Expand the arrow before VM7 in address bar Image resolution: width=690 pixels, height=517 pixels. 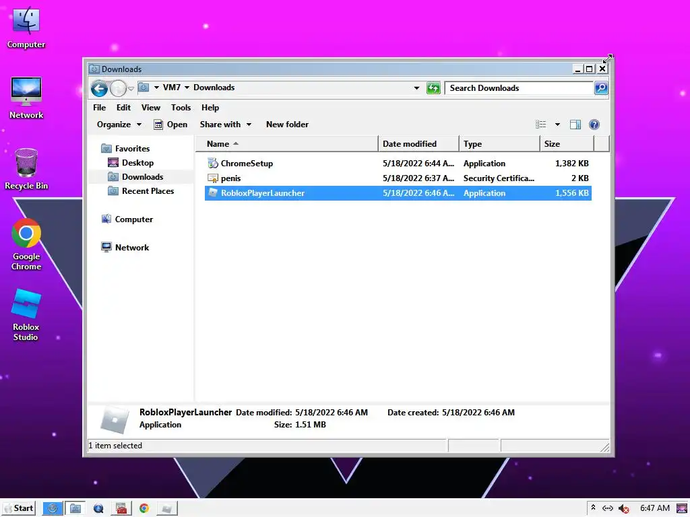point(156,88)
